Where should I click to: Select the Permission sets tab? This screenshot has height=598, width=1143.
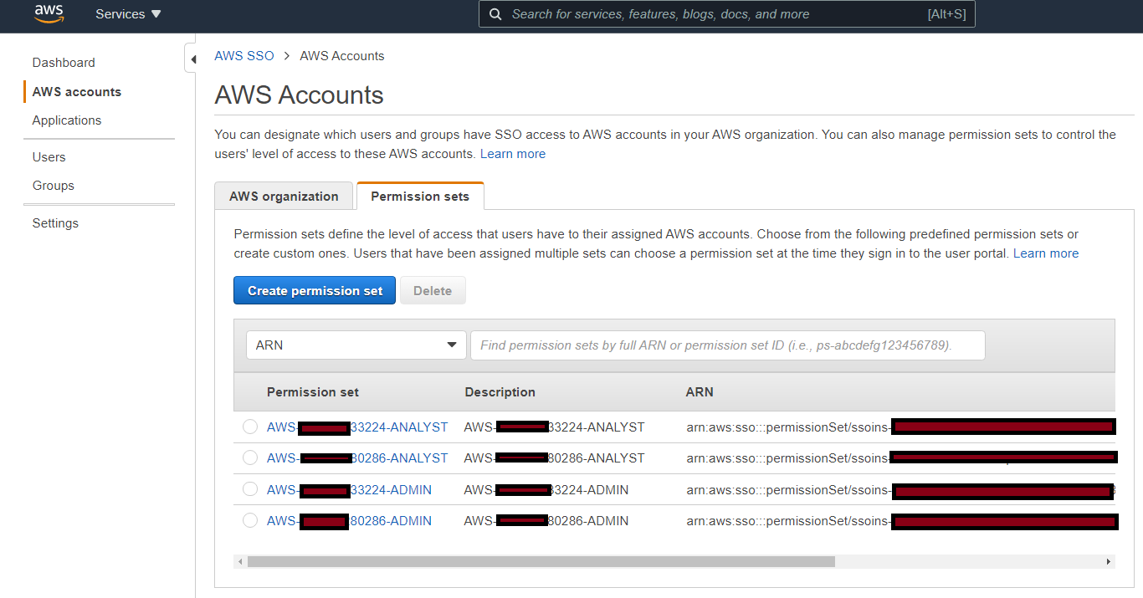pos(420,197)
